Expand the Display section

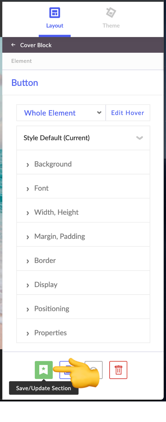[x=83, y=285]
